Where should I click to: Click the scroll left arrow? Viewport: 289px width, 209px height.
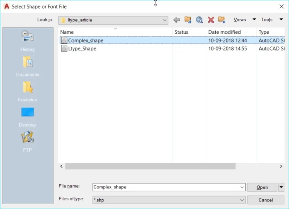pos(62,166)
